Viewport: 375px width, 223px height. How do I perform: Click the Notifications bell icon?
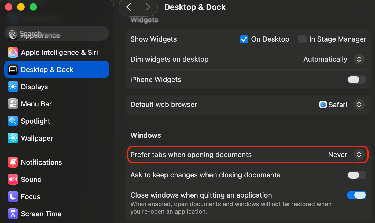13,162
